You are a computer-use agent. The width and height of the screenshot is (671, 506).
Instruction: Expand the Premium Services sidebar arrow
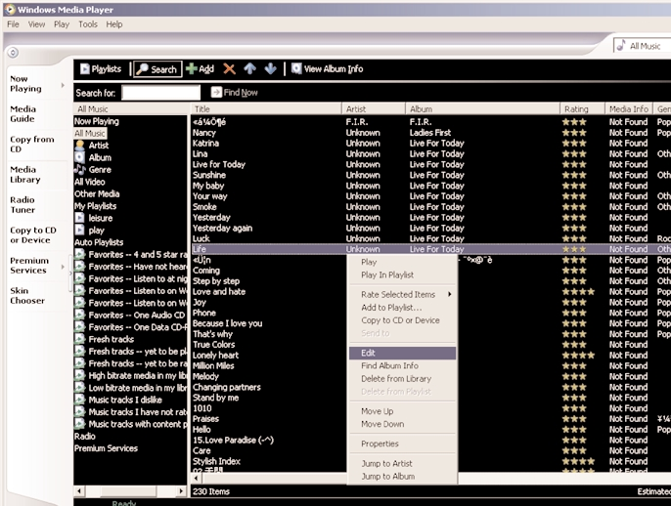[x=63, y=267]
